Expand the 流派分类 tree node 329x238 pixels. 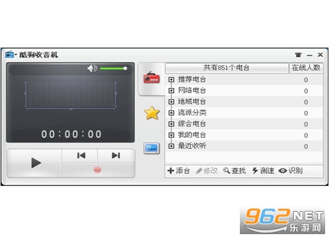point(171,113)
